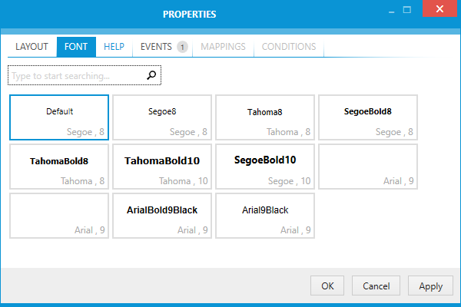
Task: Select the Default font tile
Action: (59, 117)
